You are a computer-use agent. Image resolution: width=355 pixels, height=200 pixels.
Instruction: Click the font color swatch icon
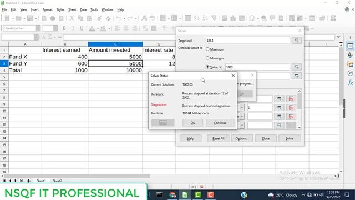[x=92, y=28]
